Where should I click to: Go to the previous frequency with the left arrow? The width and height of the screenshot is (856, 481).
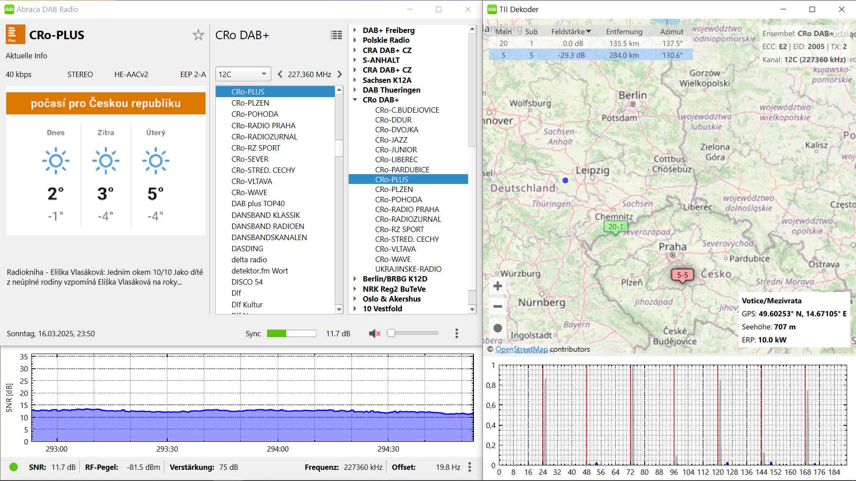(280, 74)
